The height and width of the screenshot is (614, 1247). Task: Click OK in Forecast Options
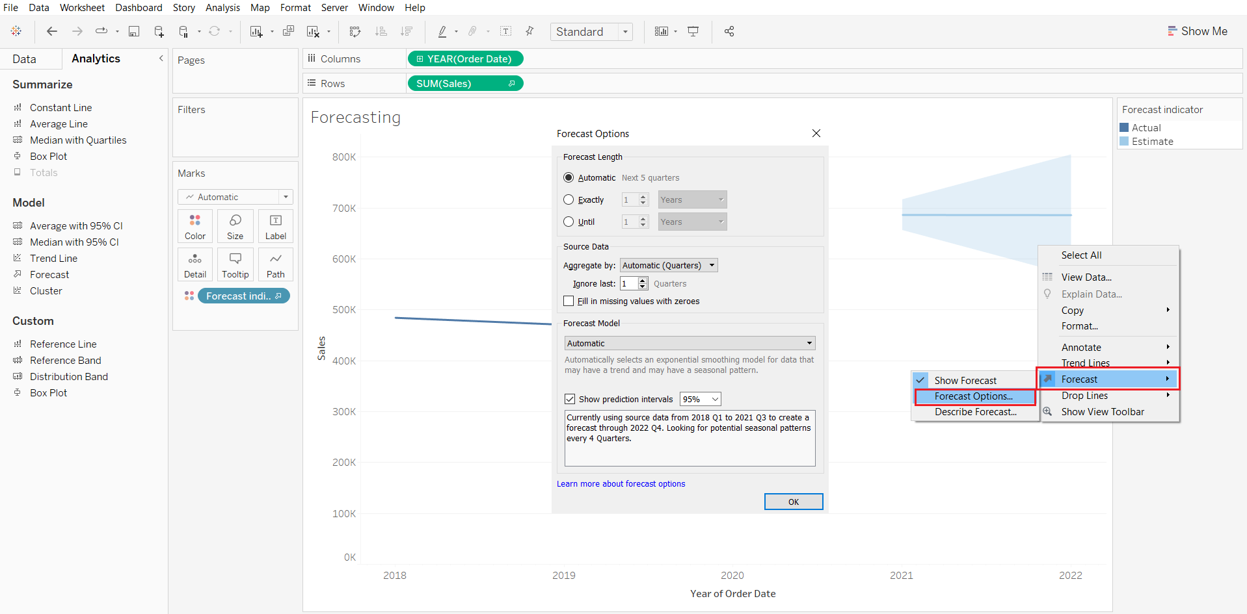point(794,502)
